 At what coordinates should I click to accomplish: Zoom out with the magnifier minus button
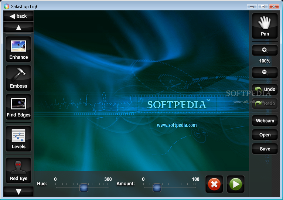click(x=265, y=72)
